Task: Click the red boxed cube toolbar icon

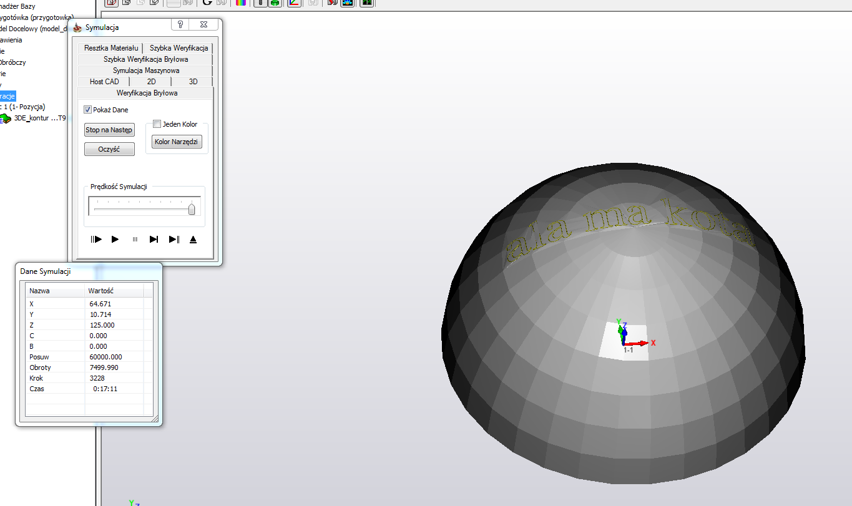Action: [x=112, y=2]
